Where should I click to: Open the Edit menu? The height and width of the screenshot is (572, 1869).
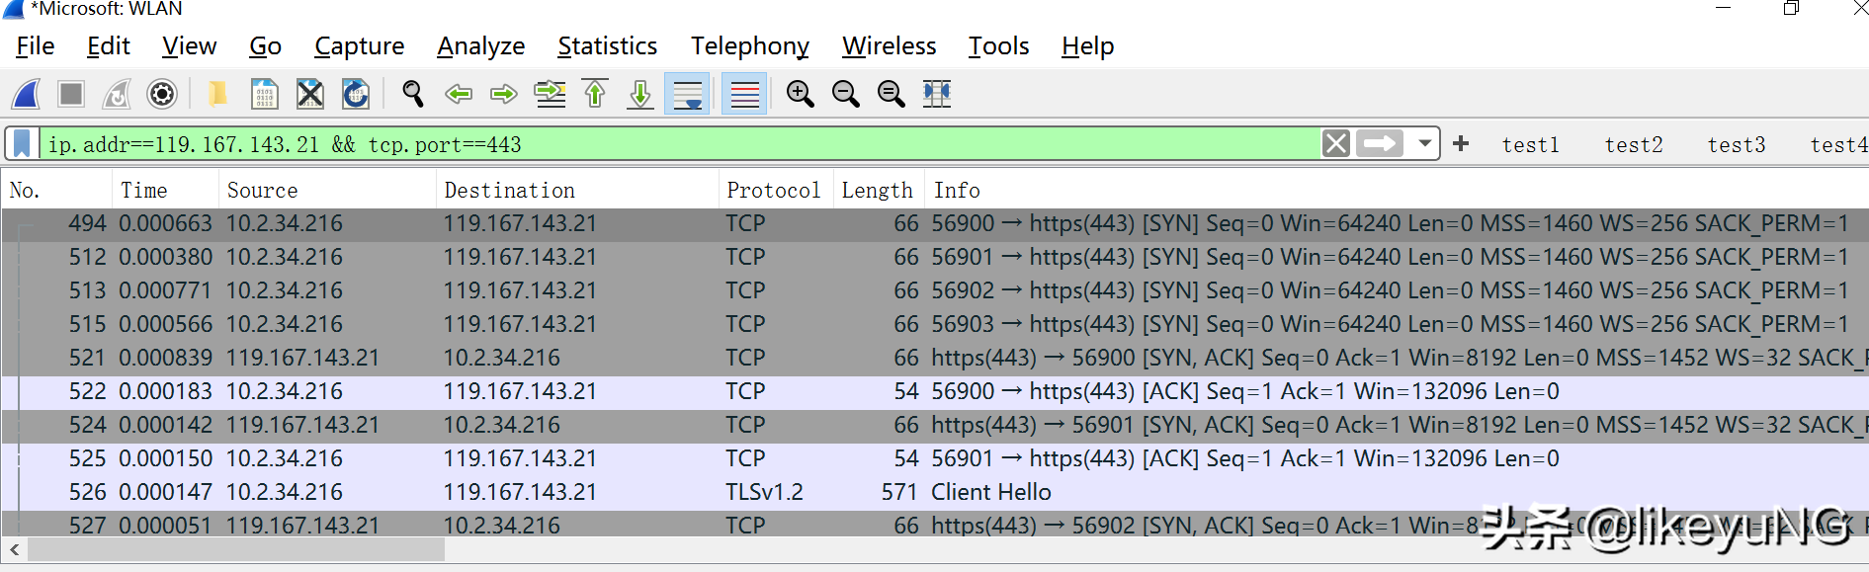click(108, 46)
